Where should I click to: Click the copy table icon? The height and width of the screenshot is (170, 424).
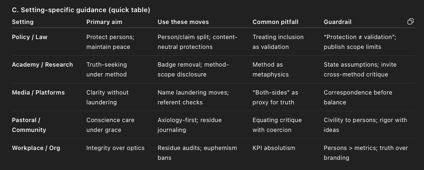(410, 22)
